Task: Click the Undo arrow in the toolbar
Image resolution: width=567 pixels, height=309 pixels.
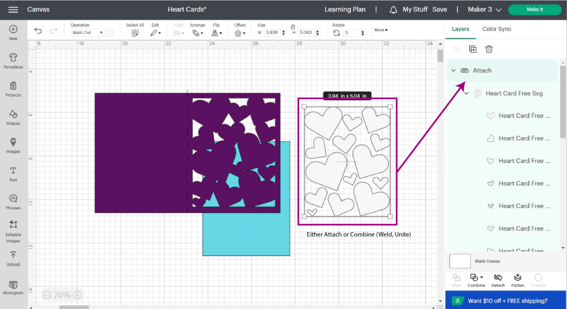Action: pyautogui.click(x=38, y=31)
